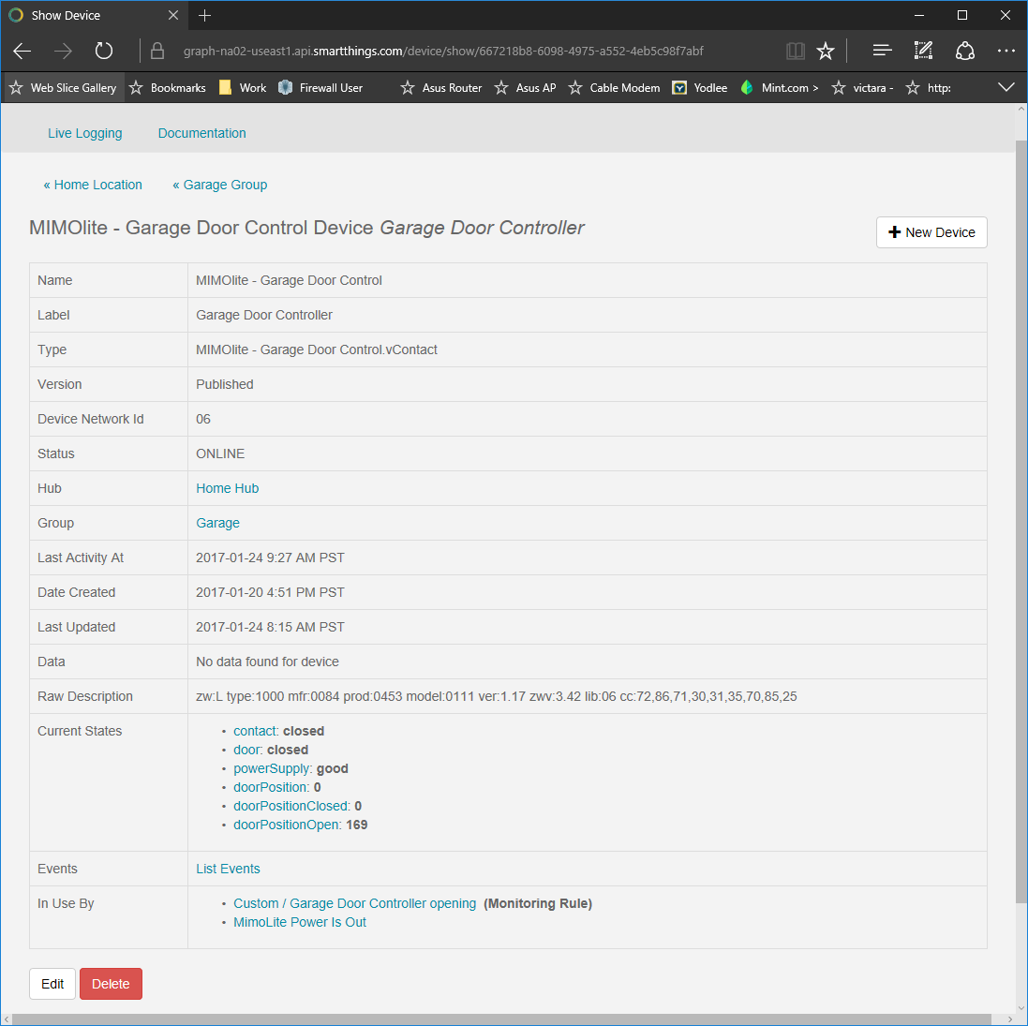Screen dimensions: 1028x1026
Task: Click the horizontal scrollbar thumb
Action: click(x=501, y=1019)
